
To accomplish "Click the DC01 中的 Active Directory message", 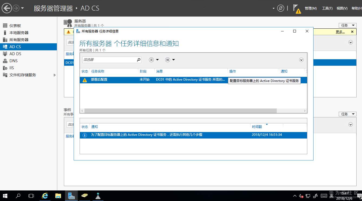I will tap(191, 80).
